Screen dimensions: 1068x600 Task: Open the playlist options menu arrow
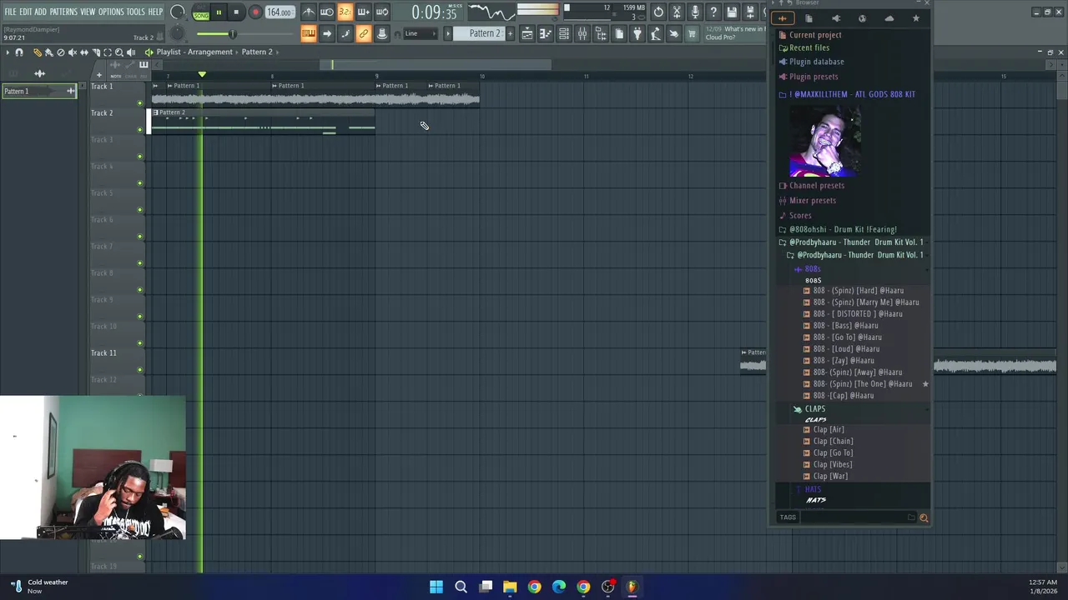8,52
